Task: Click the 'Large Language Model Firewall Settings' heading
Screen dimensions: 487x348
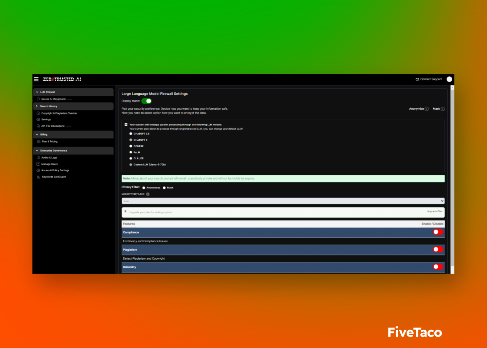Action: click(155, 94)
